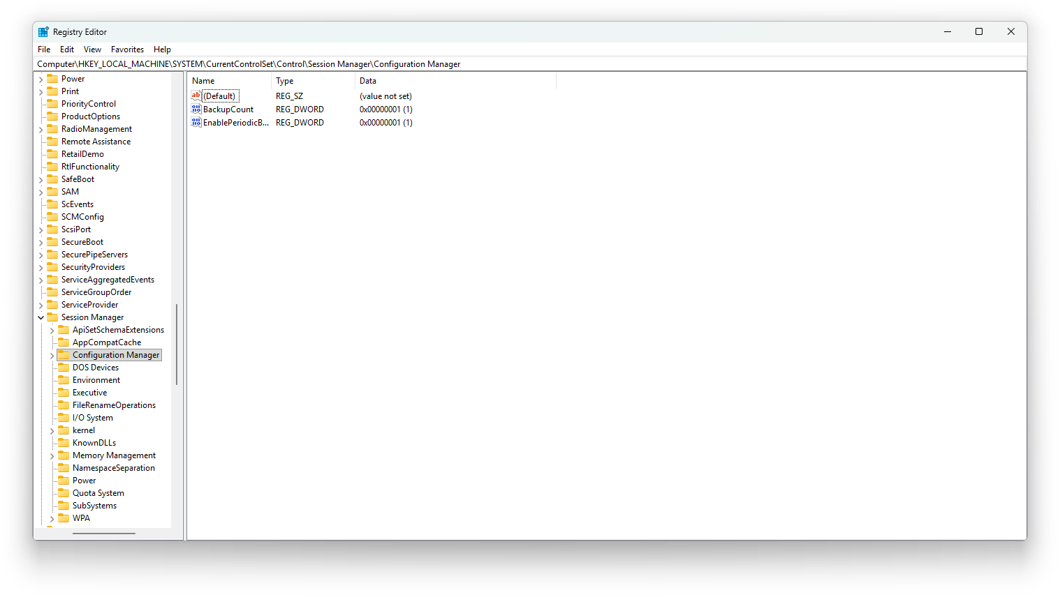Select the BackupCount DWORD value icon
The image size is (1060, 597).
(x=196, y=109)
